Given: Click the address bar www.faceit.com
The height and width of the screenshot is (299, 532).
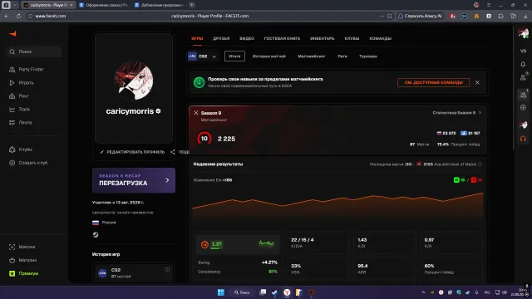Looking at the screenshot, I should pos(51,16).
